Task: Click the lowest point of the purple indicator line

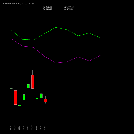Action: (56, 63)
